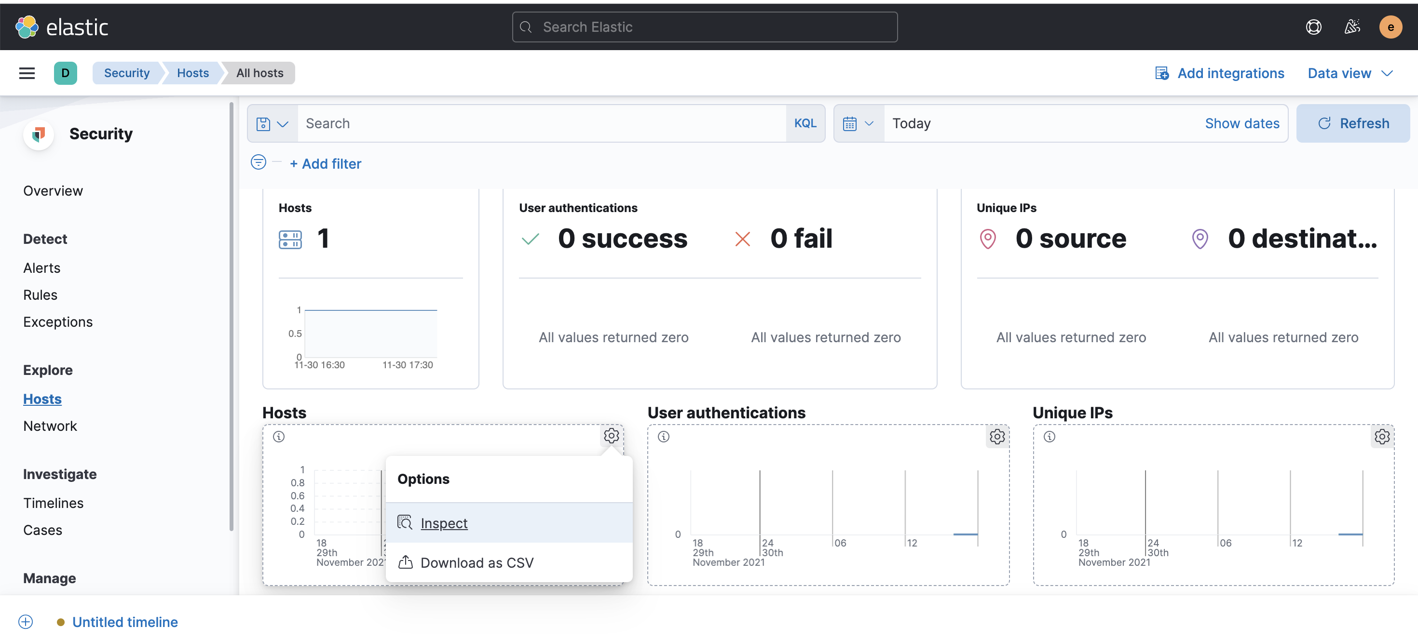
Task: Click the gear icon on User authentications chart
Action: 997,437
